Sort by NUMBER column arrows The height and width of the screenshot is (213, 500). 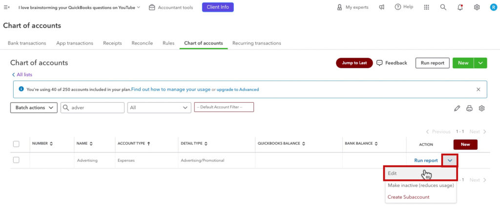(x=51, y=144)
